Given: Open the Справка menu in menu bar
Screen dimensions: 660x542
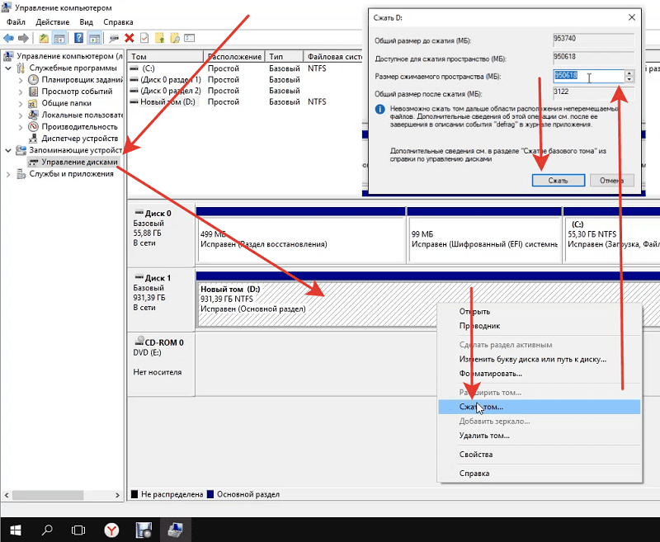Looking at the screenshot, I should pos(118,22).
